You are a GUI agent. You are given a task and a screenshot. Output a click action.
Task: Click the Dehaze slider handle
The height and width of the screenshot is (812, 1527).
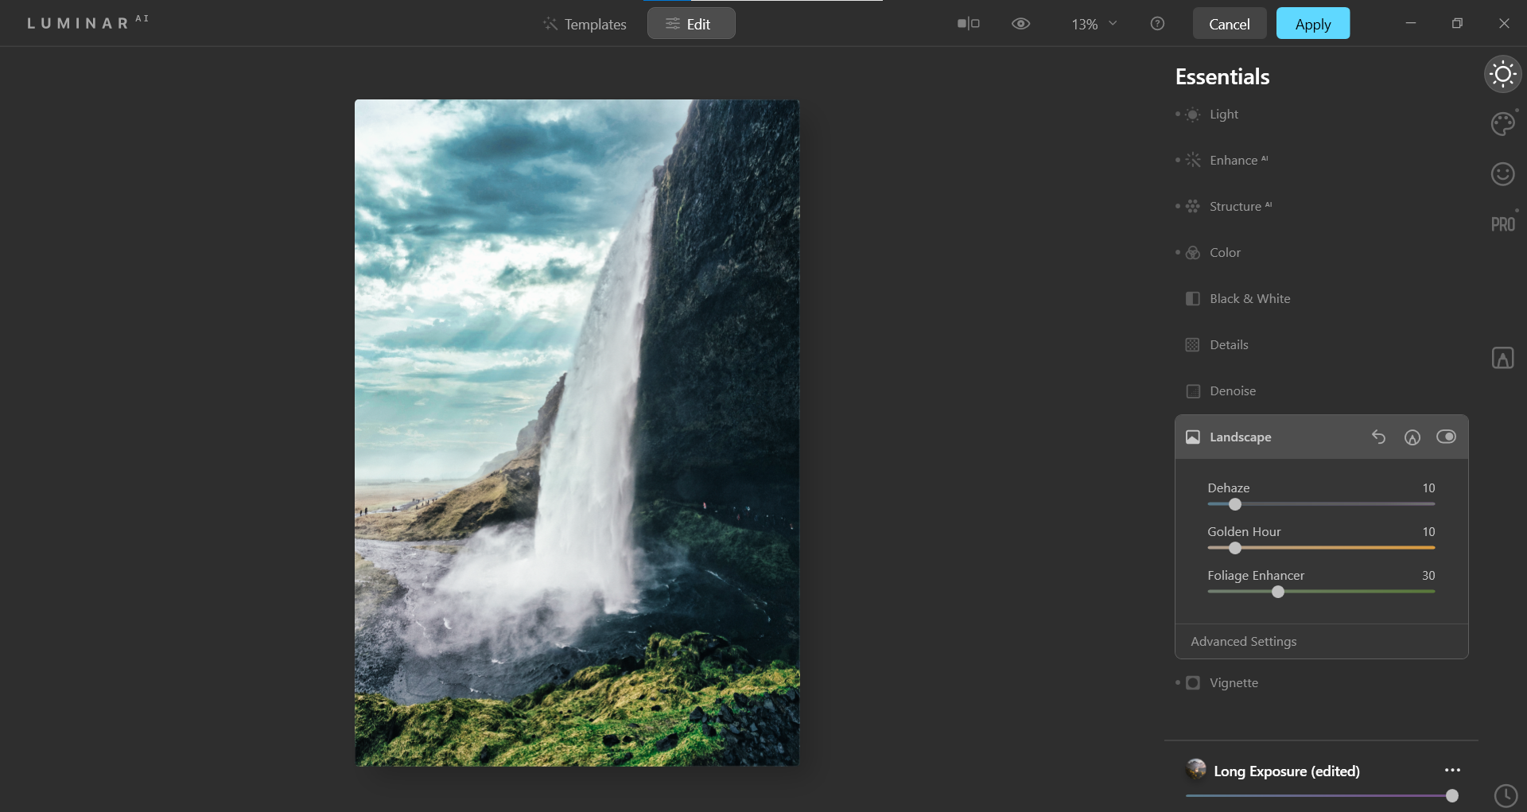(1234, 504)
